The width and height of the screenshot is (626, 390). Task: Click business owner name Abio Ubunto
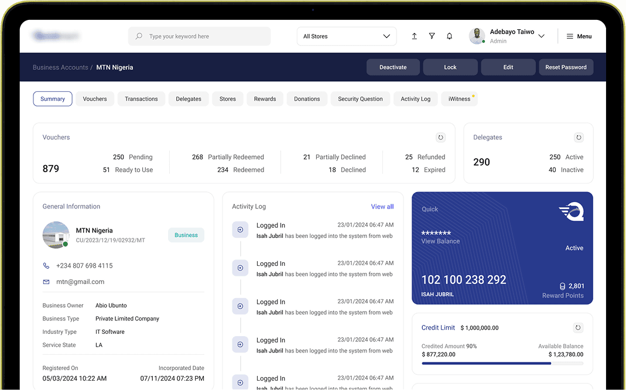point(111,305)
